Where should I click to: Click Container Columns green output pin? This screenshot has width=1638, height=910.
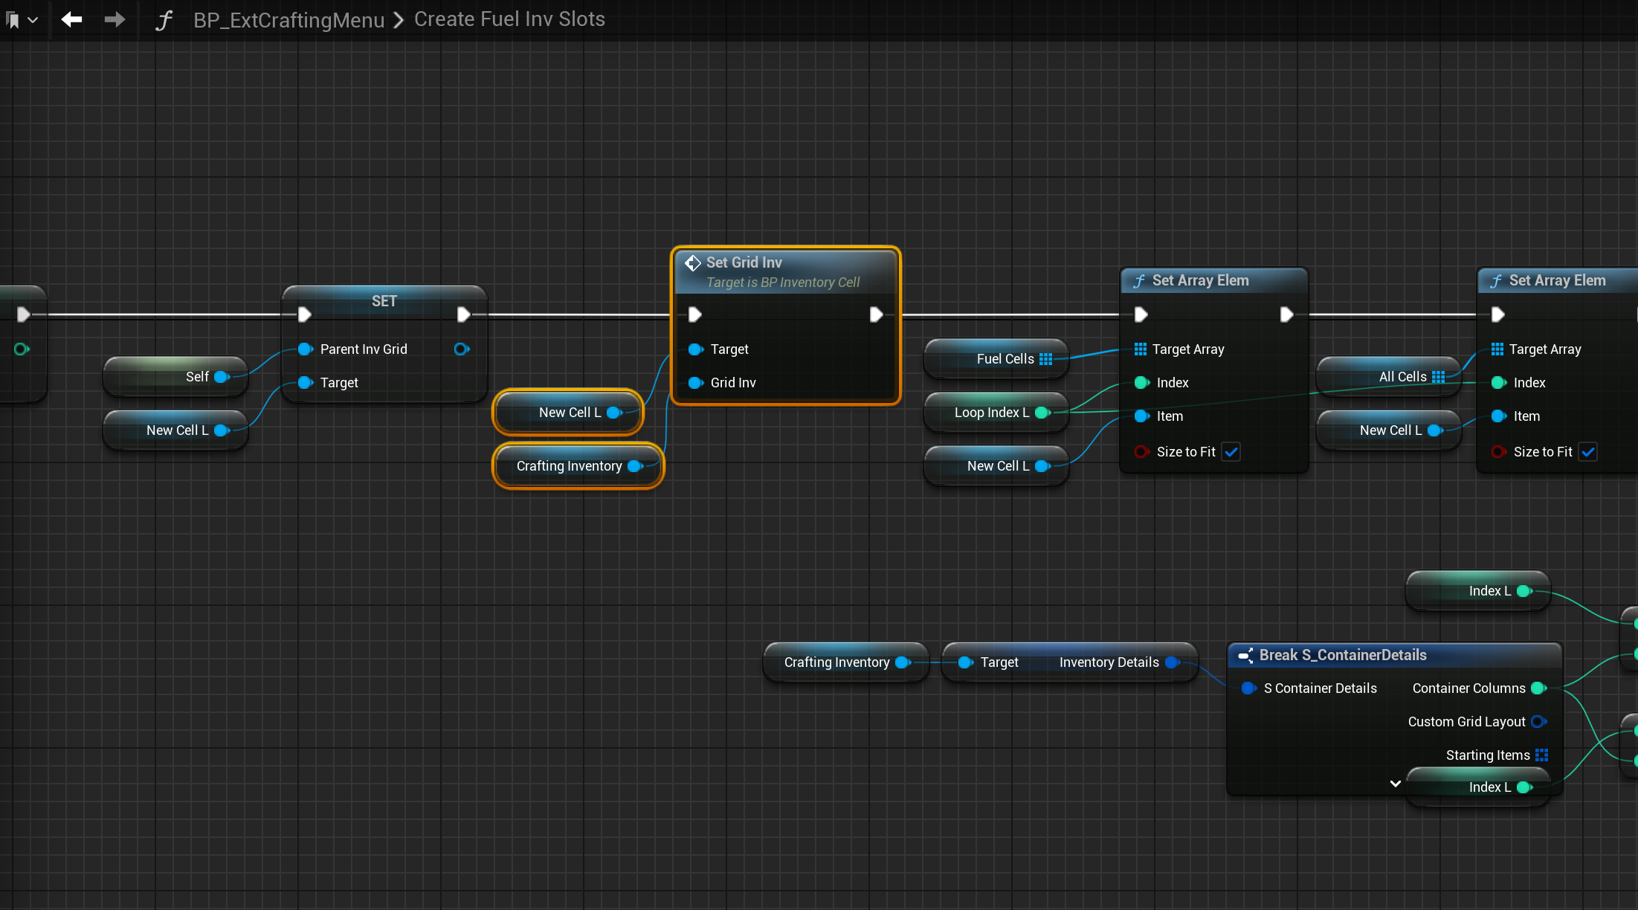[x=1538, y=688]
